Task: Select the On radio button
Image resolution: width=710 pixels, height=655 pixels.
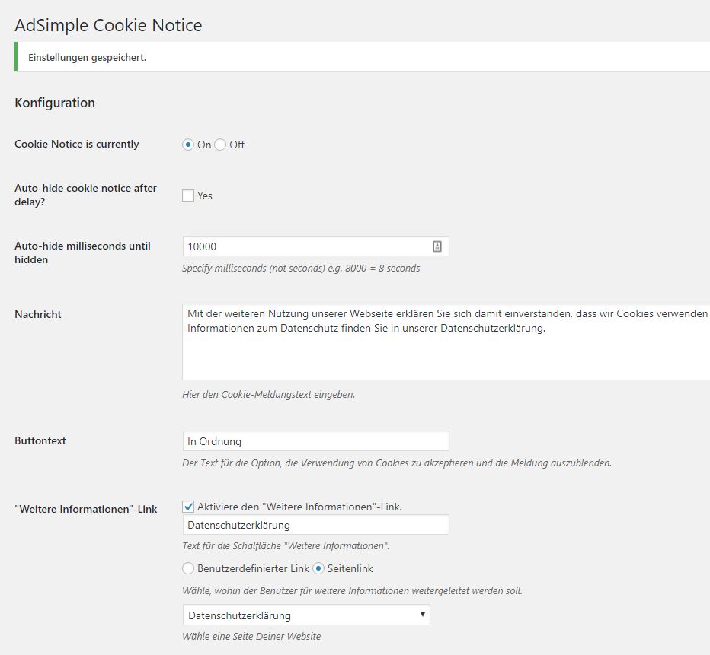Action: click(x=188, y=145)
